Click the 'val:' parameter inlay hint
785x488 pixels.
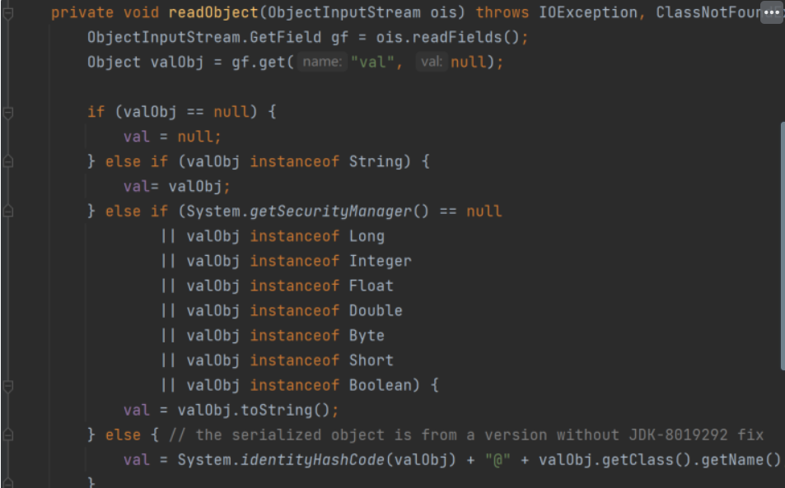coord(432,63)
